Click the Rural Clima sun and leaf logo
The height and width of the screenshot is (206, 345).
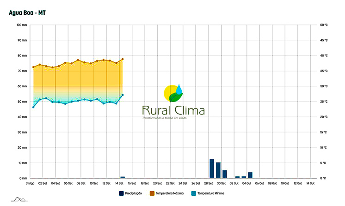click(173, 94)
